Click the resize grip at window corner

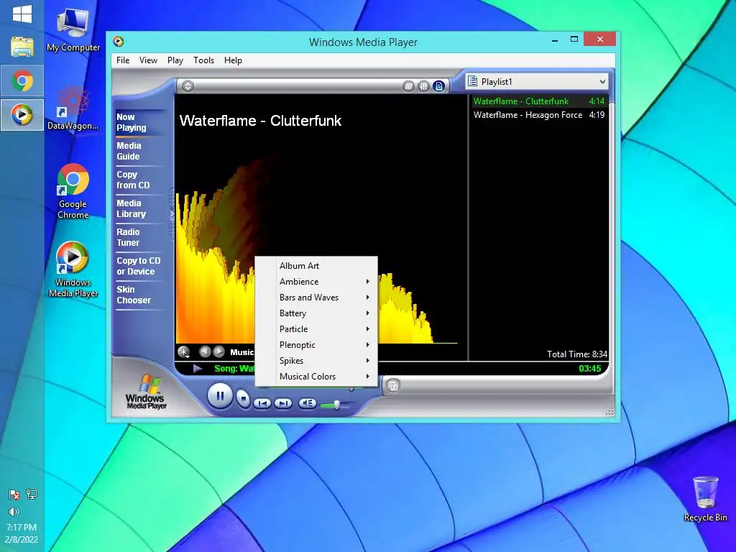click(x=609, y=412)
